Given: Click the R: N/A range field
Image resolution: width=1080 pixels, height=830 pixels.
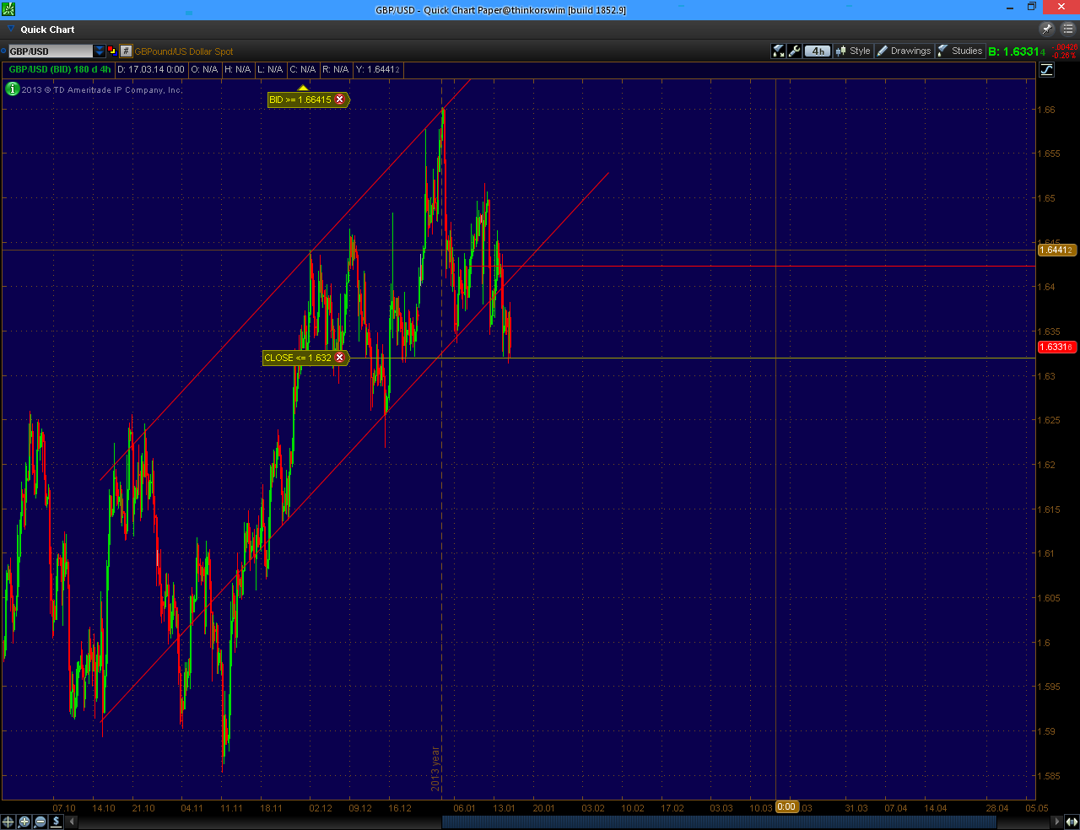Looking at the screenshot, I should (x=336, y=69).
